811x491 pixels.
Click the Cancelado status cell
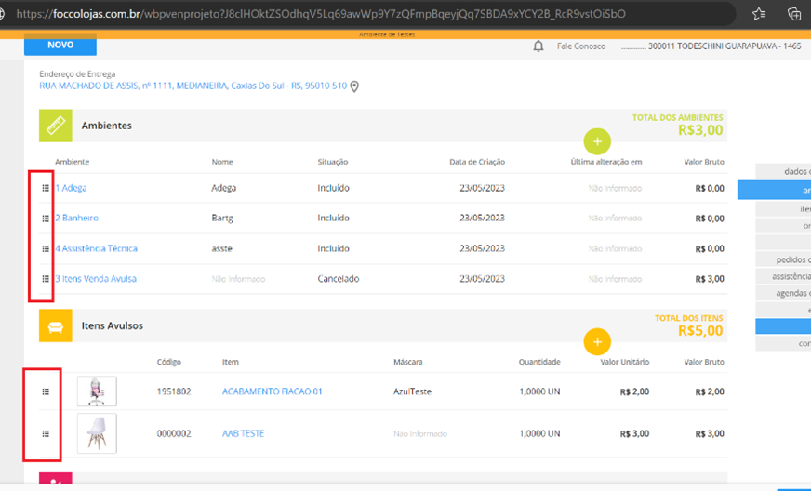tap(339, 279)
